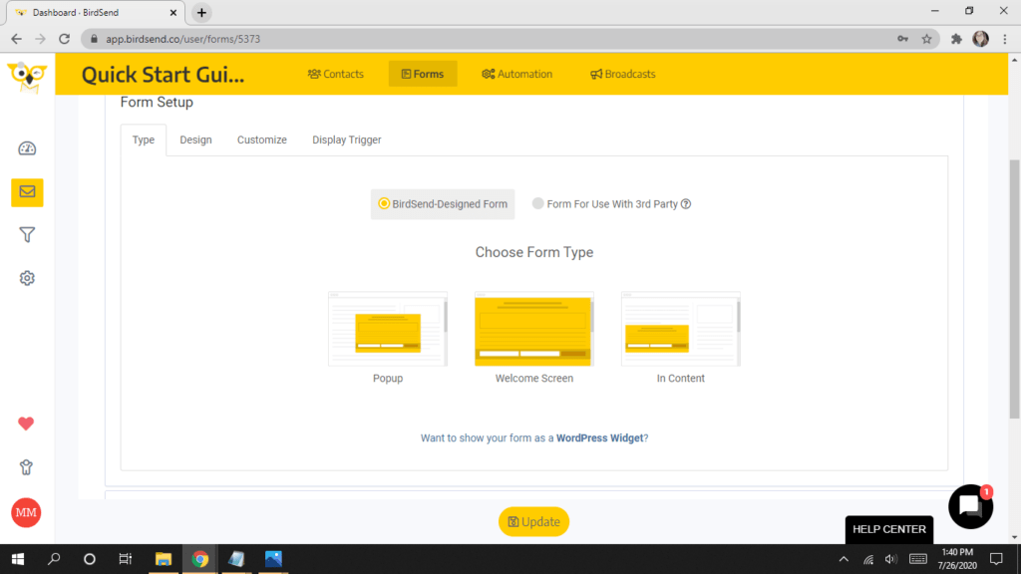The height and width of the screenshot is (574, 1021).
Task: Open the volume control in system tray
Action: (890, 559)
